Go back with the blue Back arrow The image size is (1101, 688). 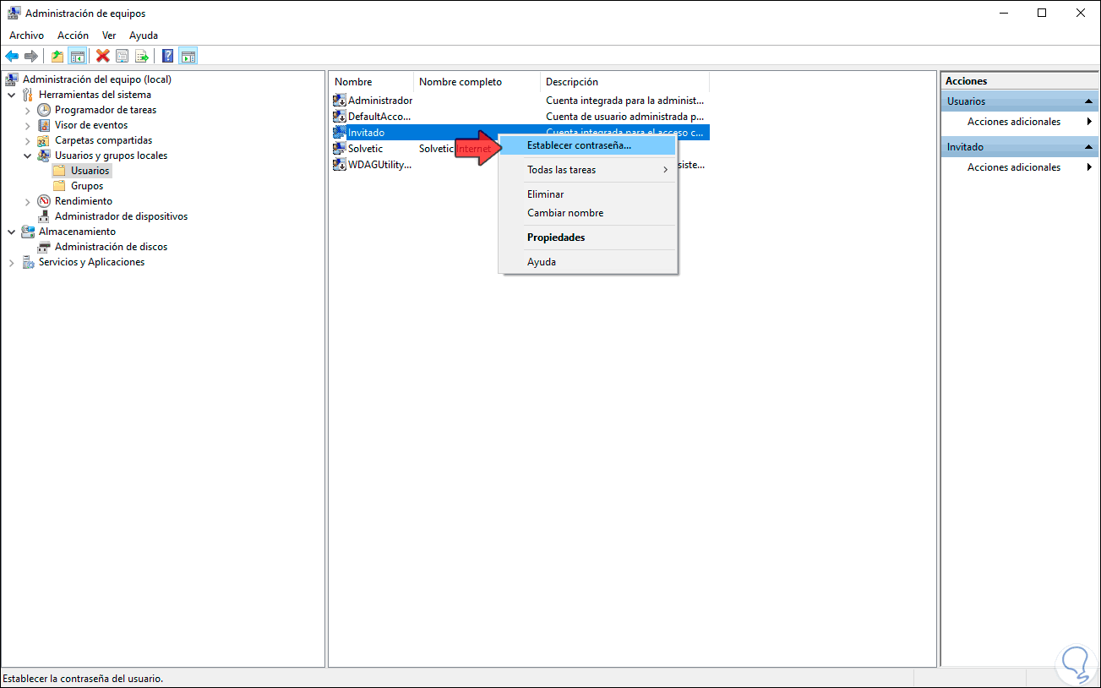point(12,57)
